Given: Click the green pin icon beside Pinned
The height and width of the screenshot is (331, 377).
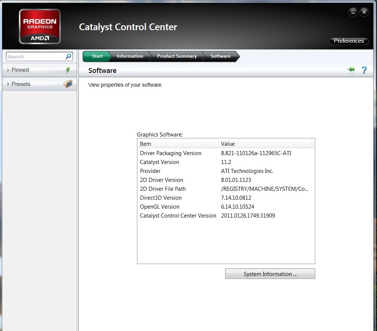Looking at the screenshot, I should 68,70.
